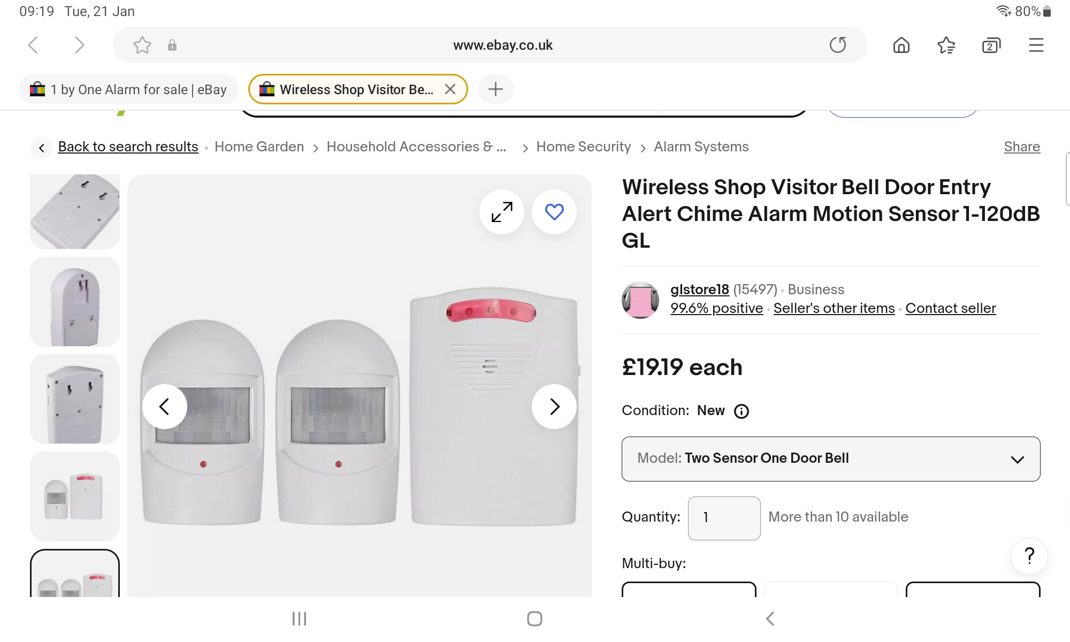
Task: Select the sensor and bell pair thumbnail
Action: coord(75,496)
